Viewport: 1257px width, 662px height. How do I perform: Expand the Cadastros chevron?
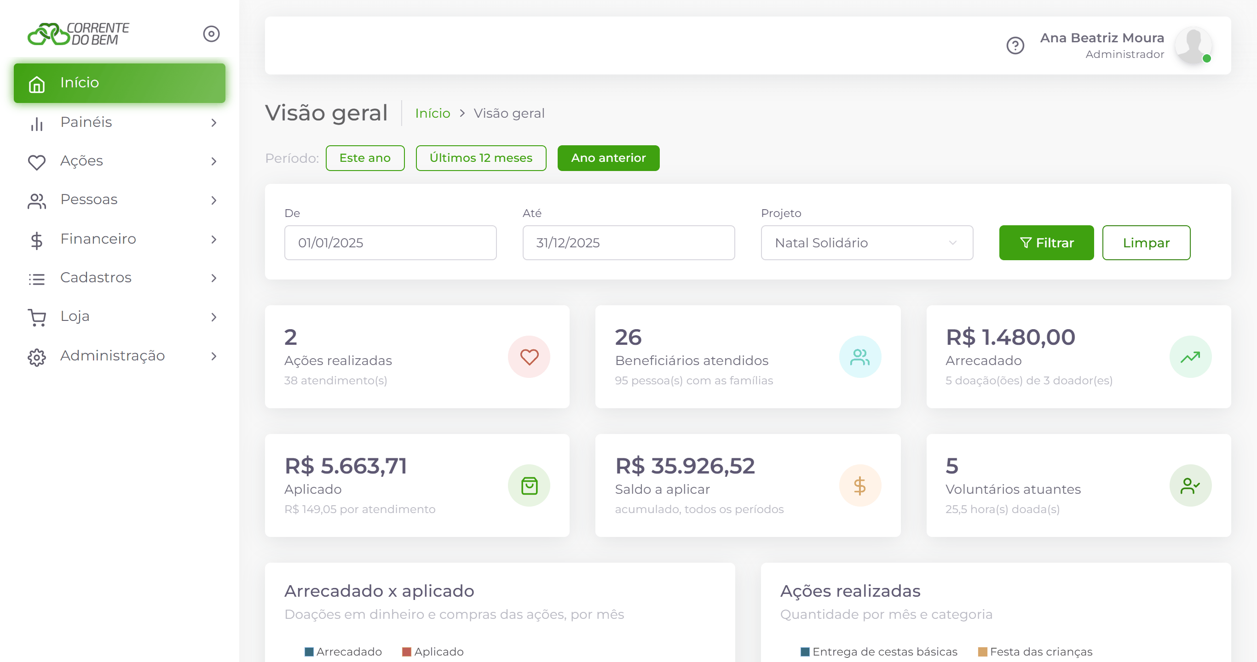pyautogui.click(x=214, y=278)
